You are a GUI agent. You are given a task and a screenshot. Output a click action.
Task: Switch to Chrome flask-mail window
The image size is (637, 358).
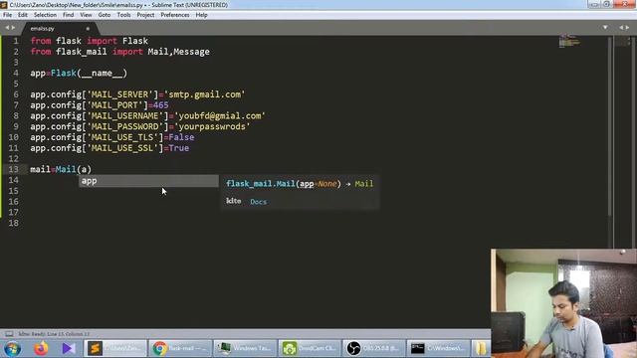click(180, 349)
